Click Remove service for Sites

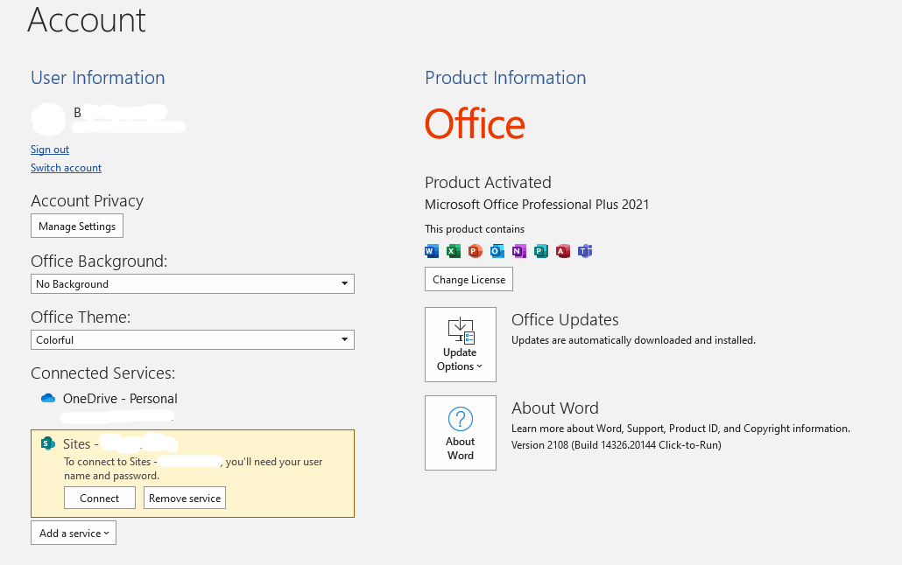185,498
